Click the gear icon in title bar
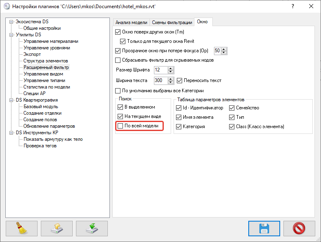Viewport: 321px width, 242px height. pos(7,6)
